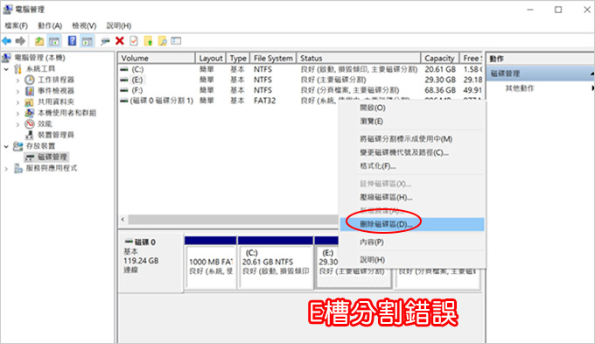Open 其他動作 in the actions pane
Image resolution: width=595 pixels, height=344 pixels.
coord(520,88)
